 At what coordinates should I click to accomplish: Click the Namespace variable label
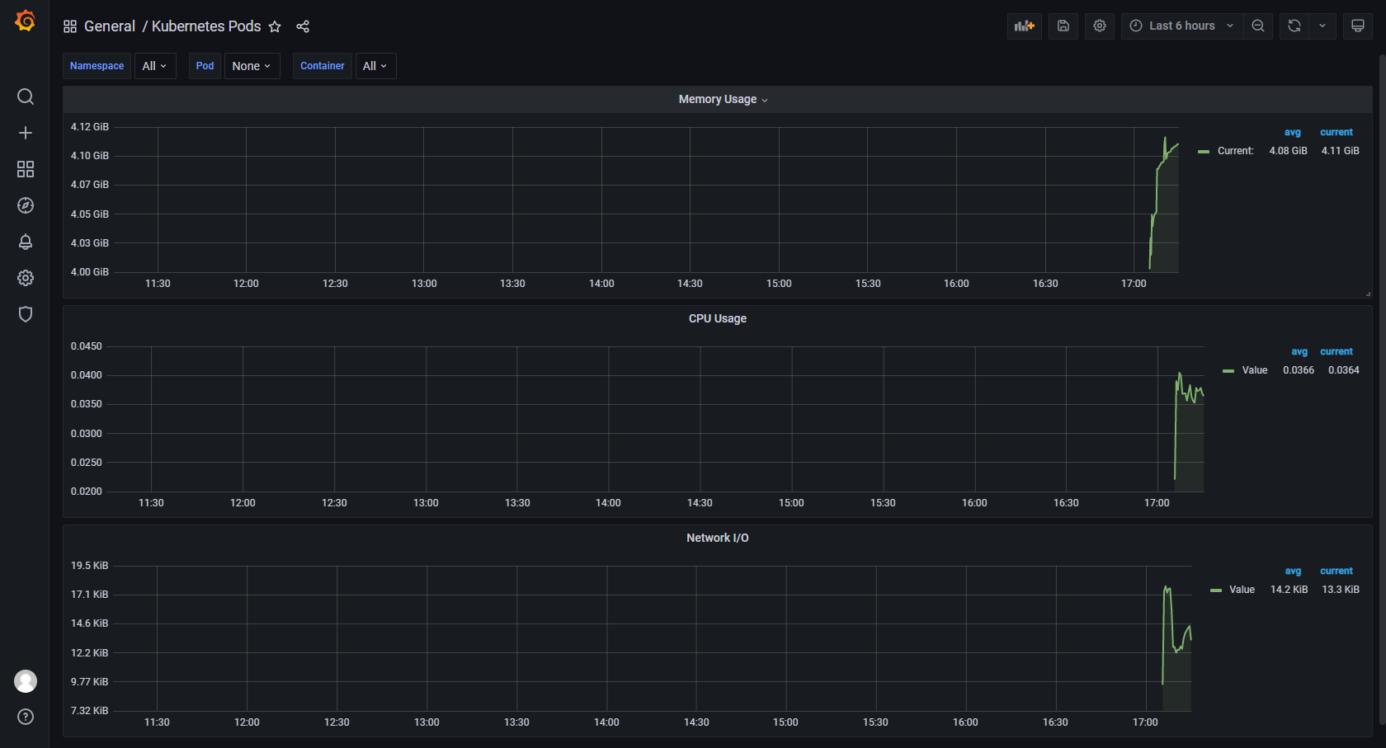97,66
